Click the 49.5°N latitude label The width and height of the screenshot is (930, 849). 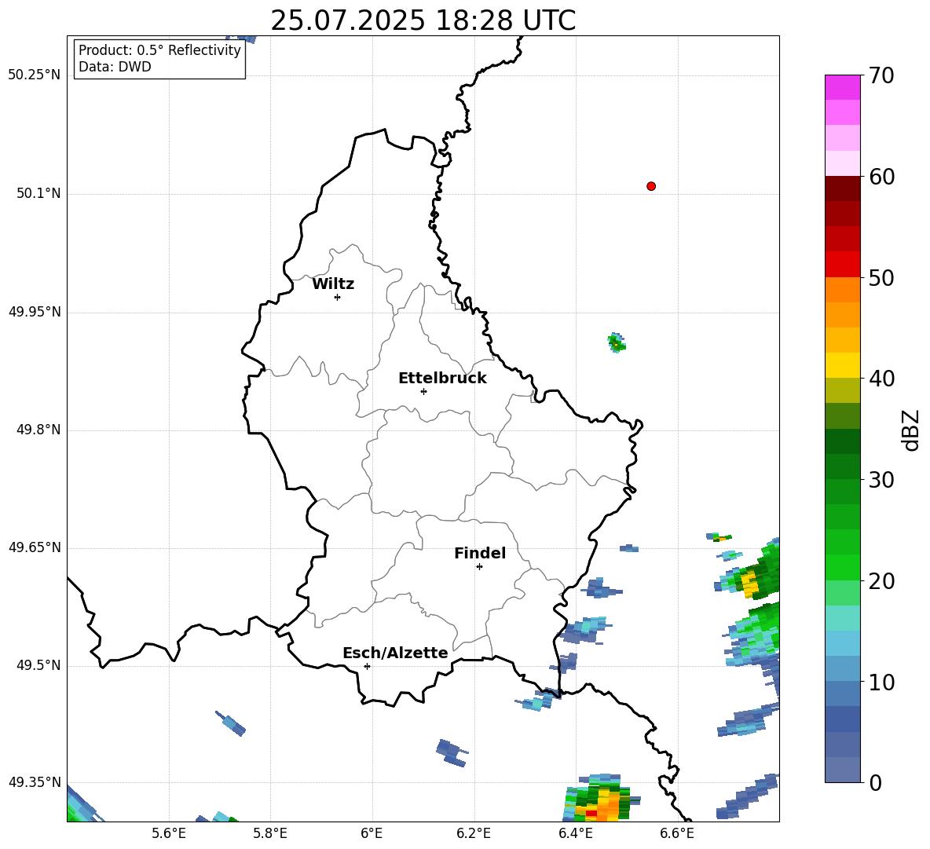38,665
